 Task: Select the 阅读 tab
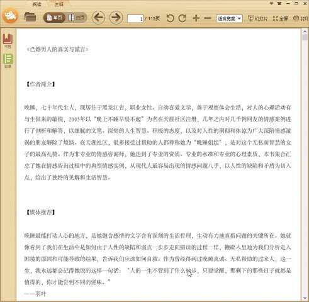(x=37, y=4)
